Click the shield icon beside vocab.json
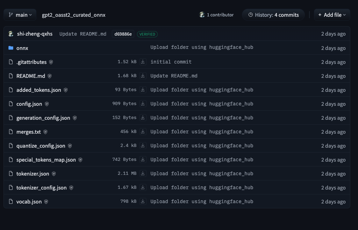The width and height of the screenshot is (358, 230). point(46,202)
